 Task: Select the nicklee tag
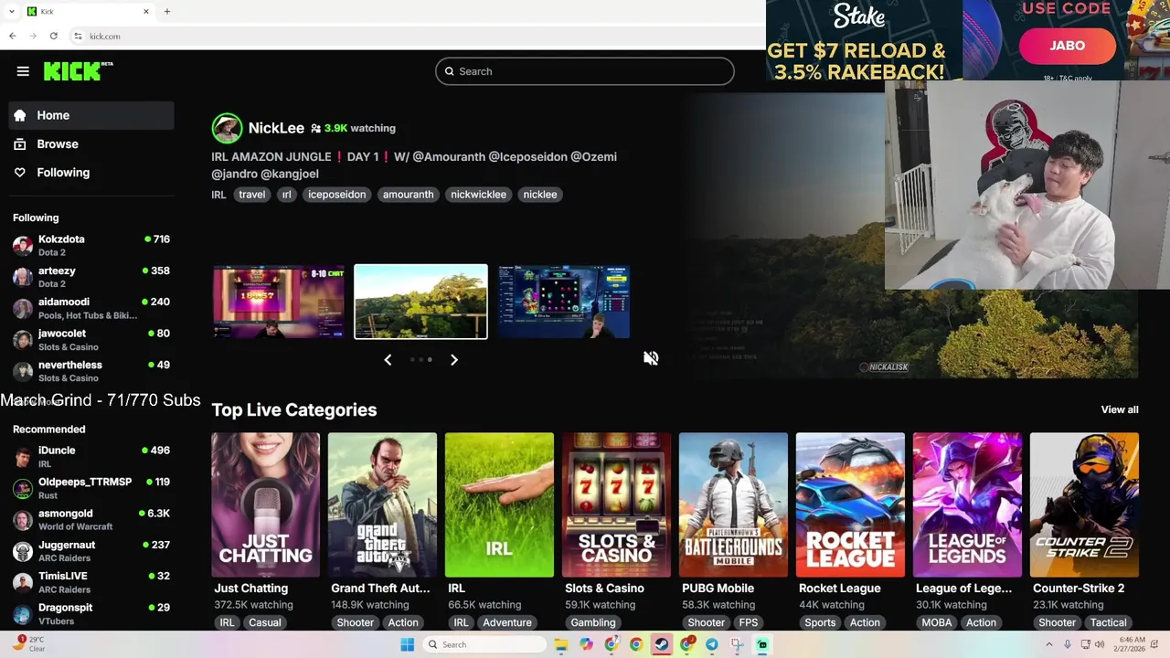pos(540,195)
